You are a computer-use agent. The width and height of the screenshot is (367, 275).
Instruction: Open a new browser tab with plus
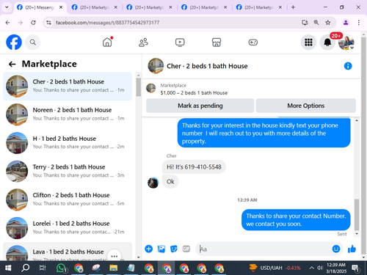coord(293,7)
